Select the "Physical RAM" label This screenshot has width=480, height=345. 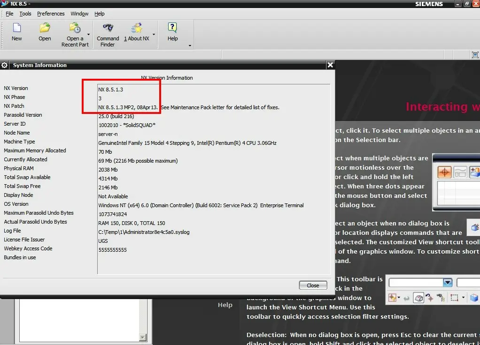click(x=19, y=168)
